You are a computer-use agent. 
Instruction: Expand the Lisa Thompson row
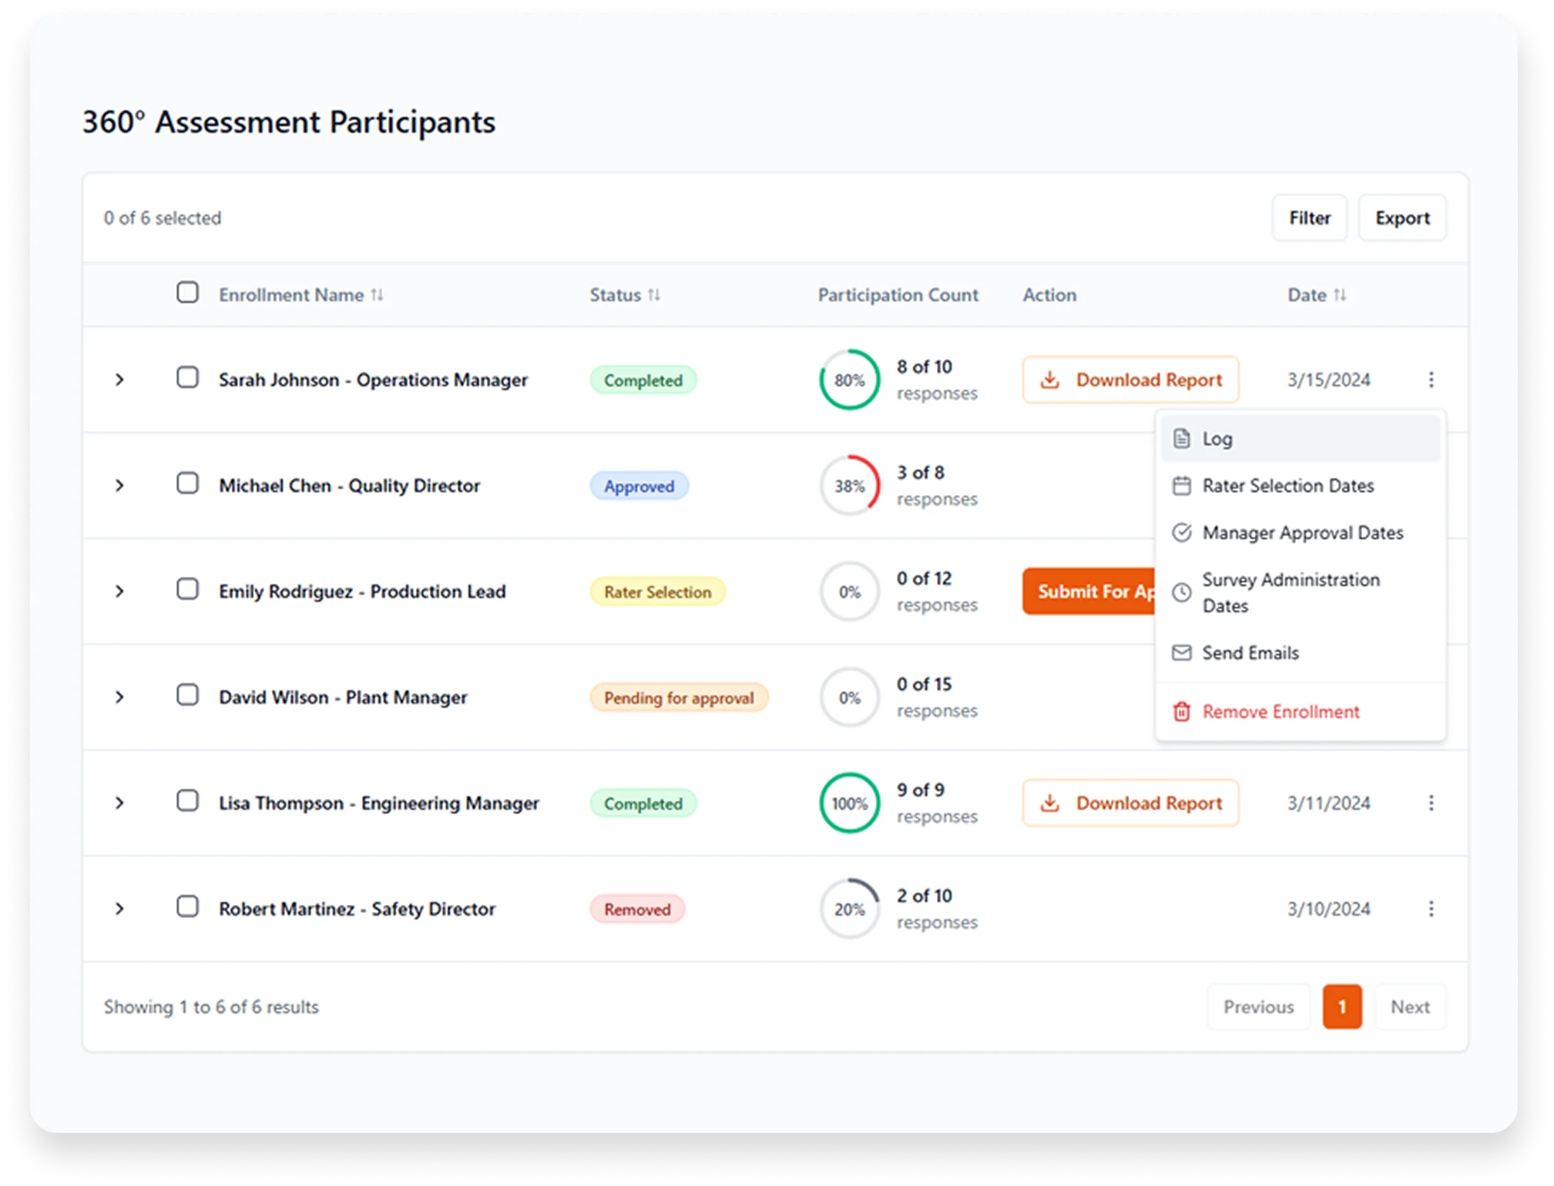(x=119, y=803)
